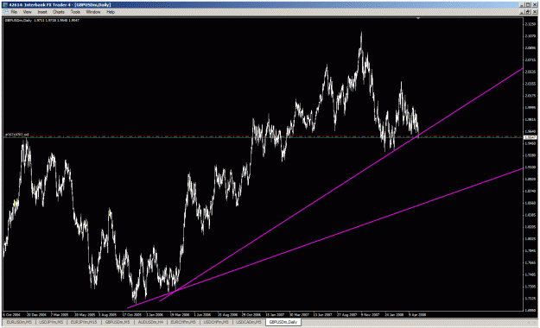
Task: Click the '9 Apr 2008' date label
Action: tap(417, 314)
